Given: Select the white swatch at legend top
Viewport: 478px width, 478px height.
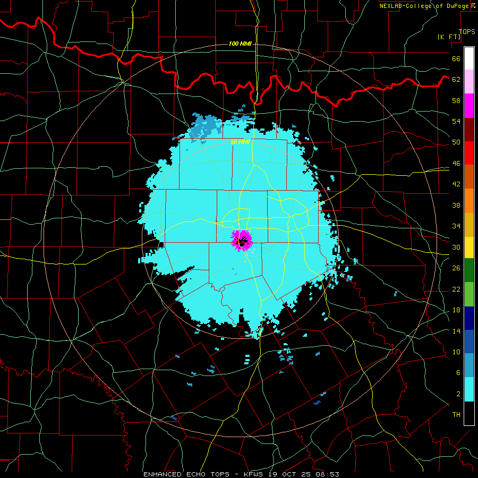Looking at the screenshot, I should 469,58.
